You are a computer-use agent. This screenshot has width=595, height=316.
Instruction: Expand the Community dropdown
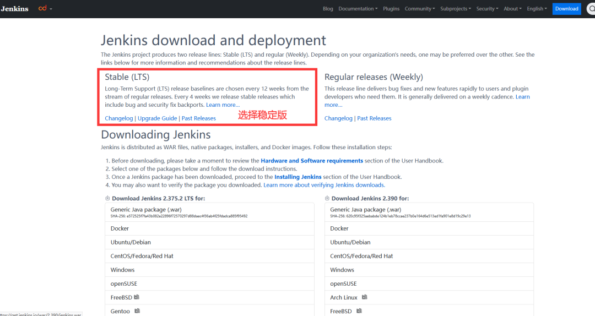click(x=420, y=9)
